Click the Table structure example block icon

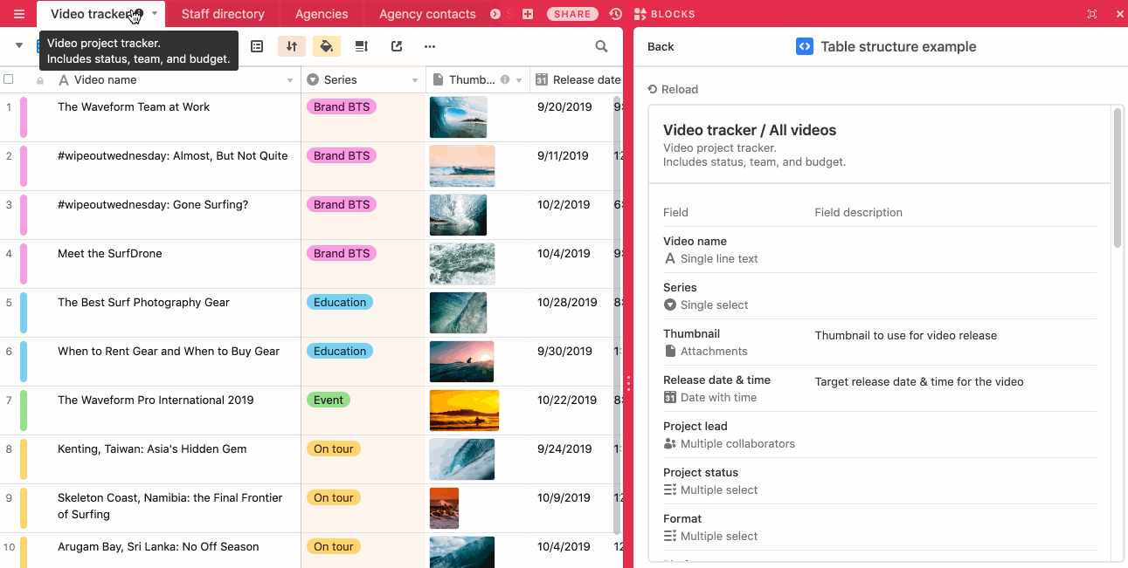[804, 46]
